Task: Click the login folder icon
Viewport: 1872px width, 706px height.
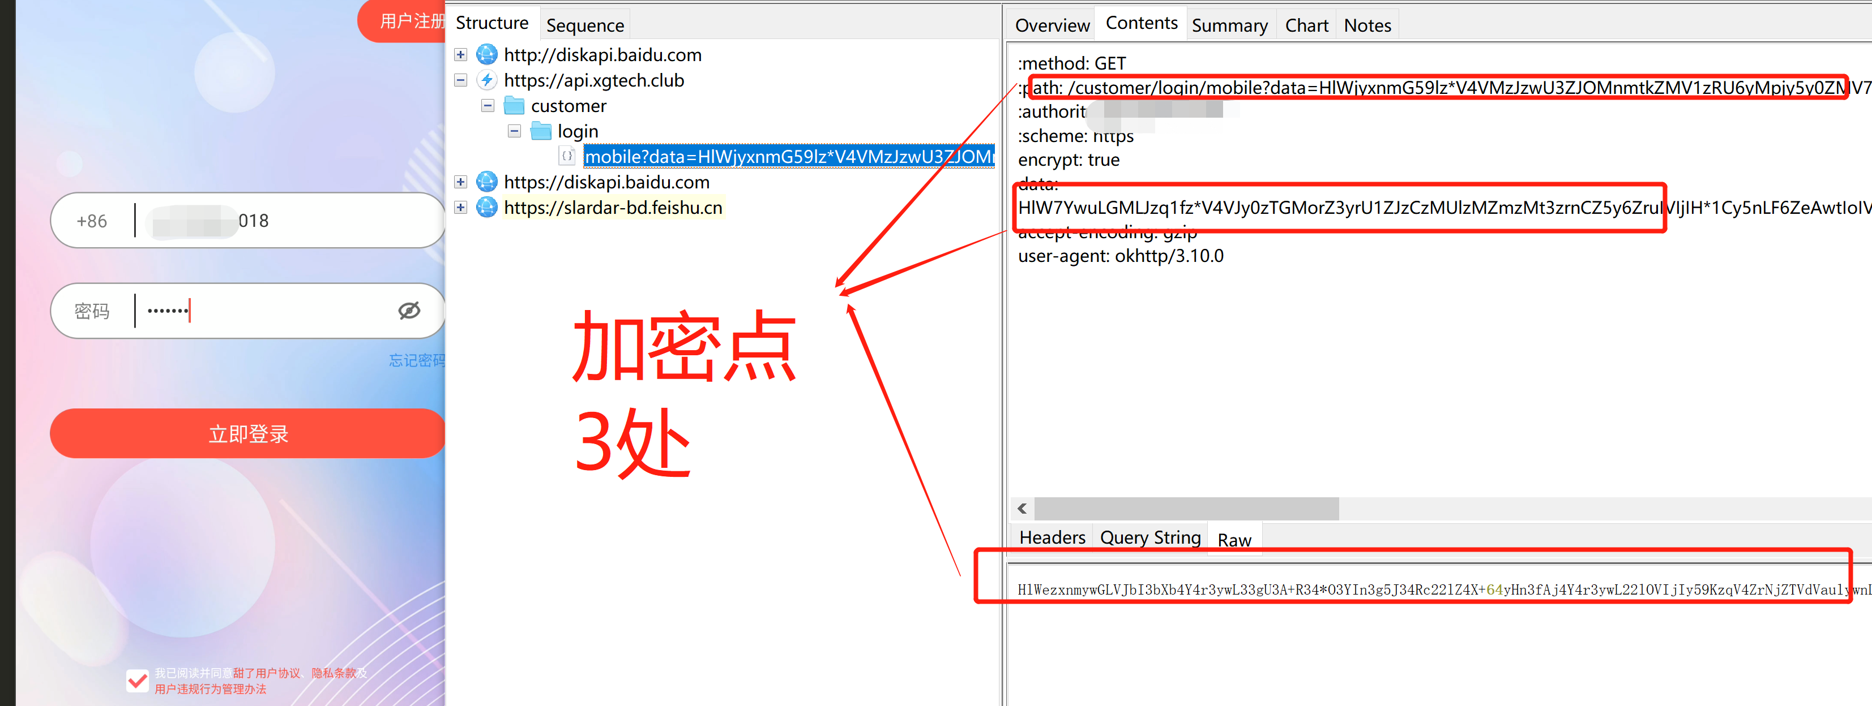Action: (x=541, y=131)
